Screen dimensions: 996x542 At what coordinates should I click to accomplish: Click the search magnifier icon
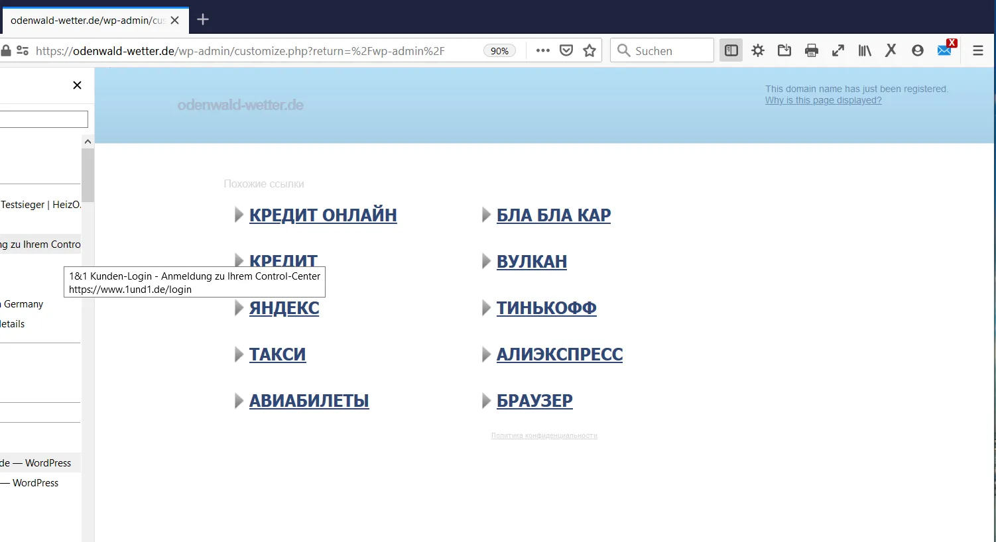623,50
